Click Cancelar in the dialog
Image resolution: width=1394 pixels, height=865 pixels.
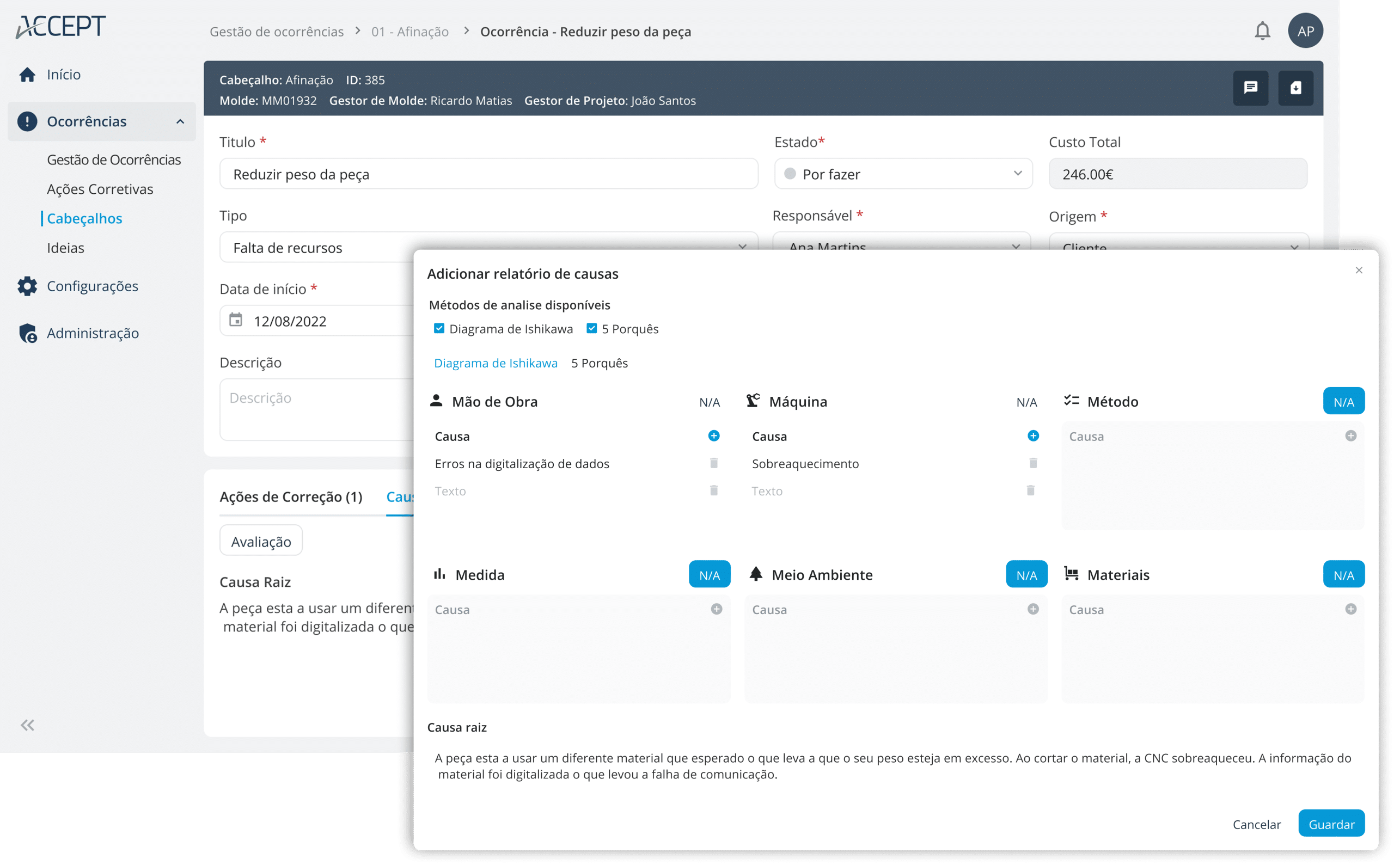pos(1256,824)
